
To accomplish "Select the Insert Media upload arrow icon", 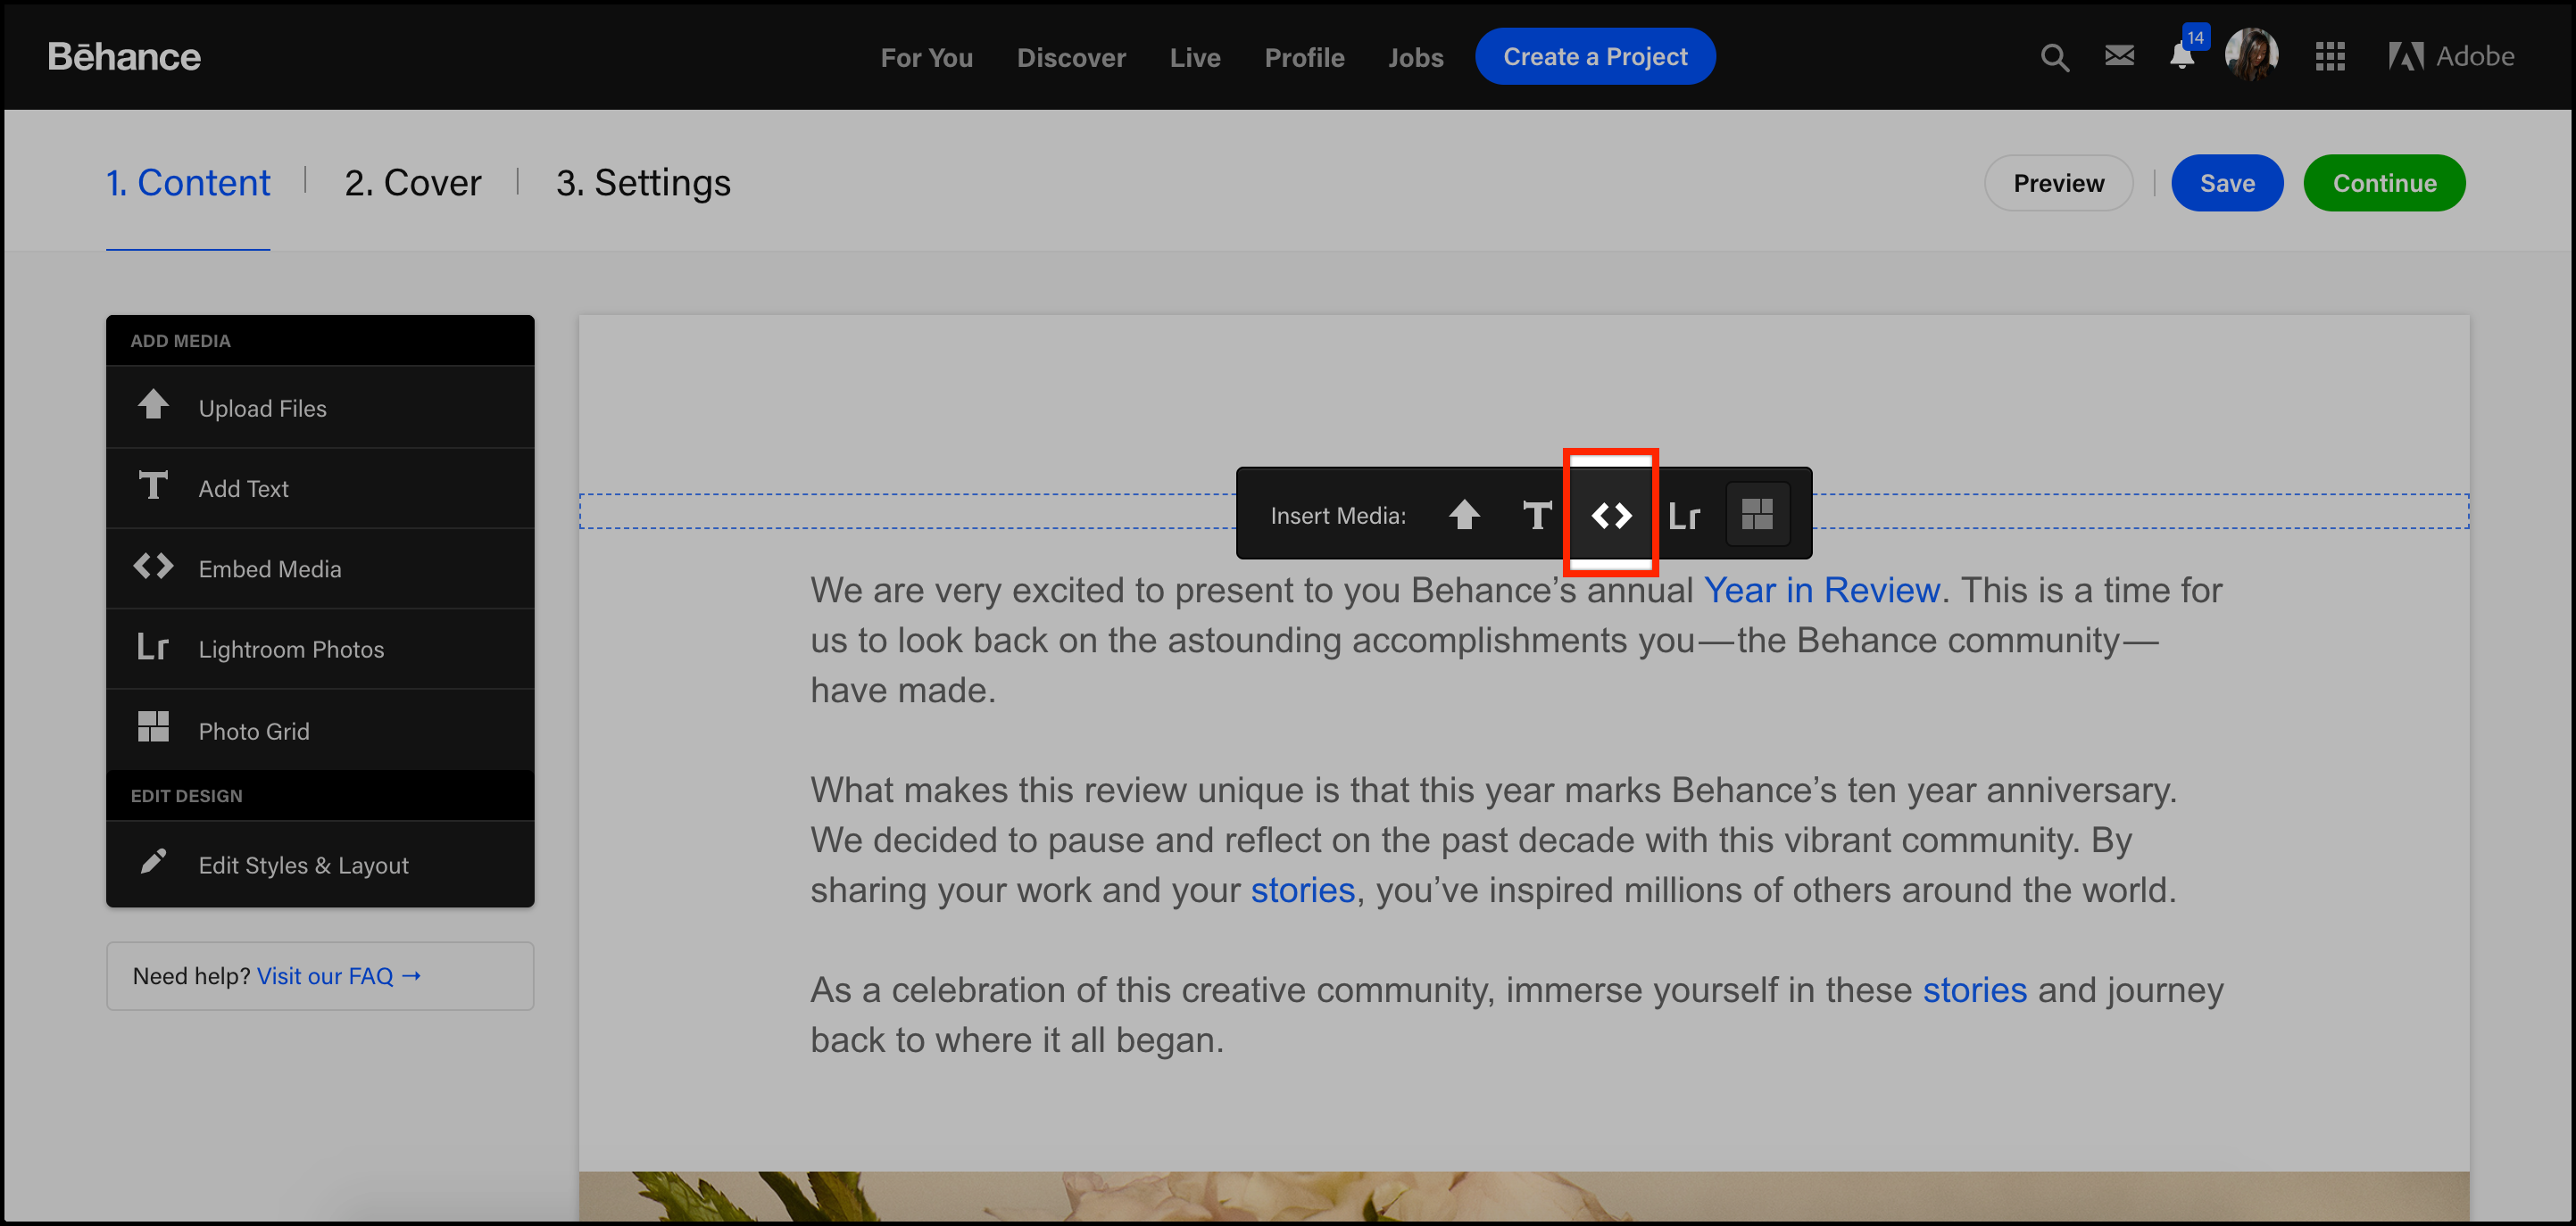I will coord(1466,514).
